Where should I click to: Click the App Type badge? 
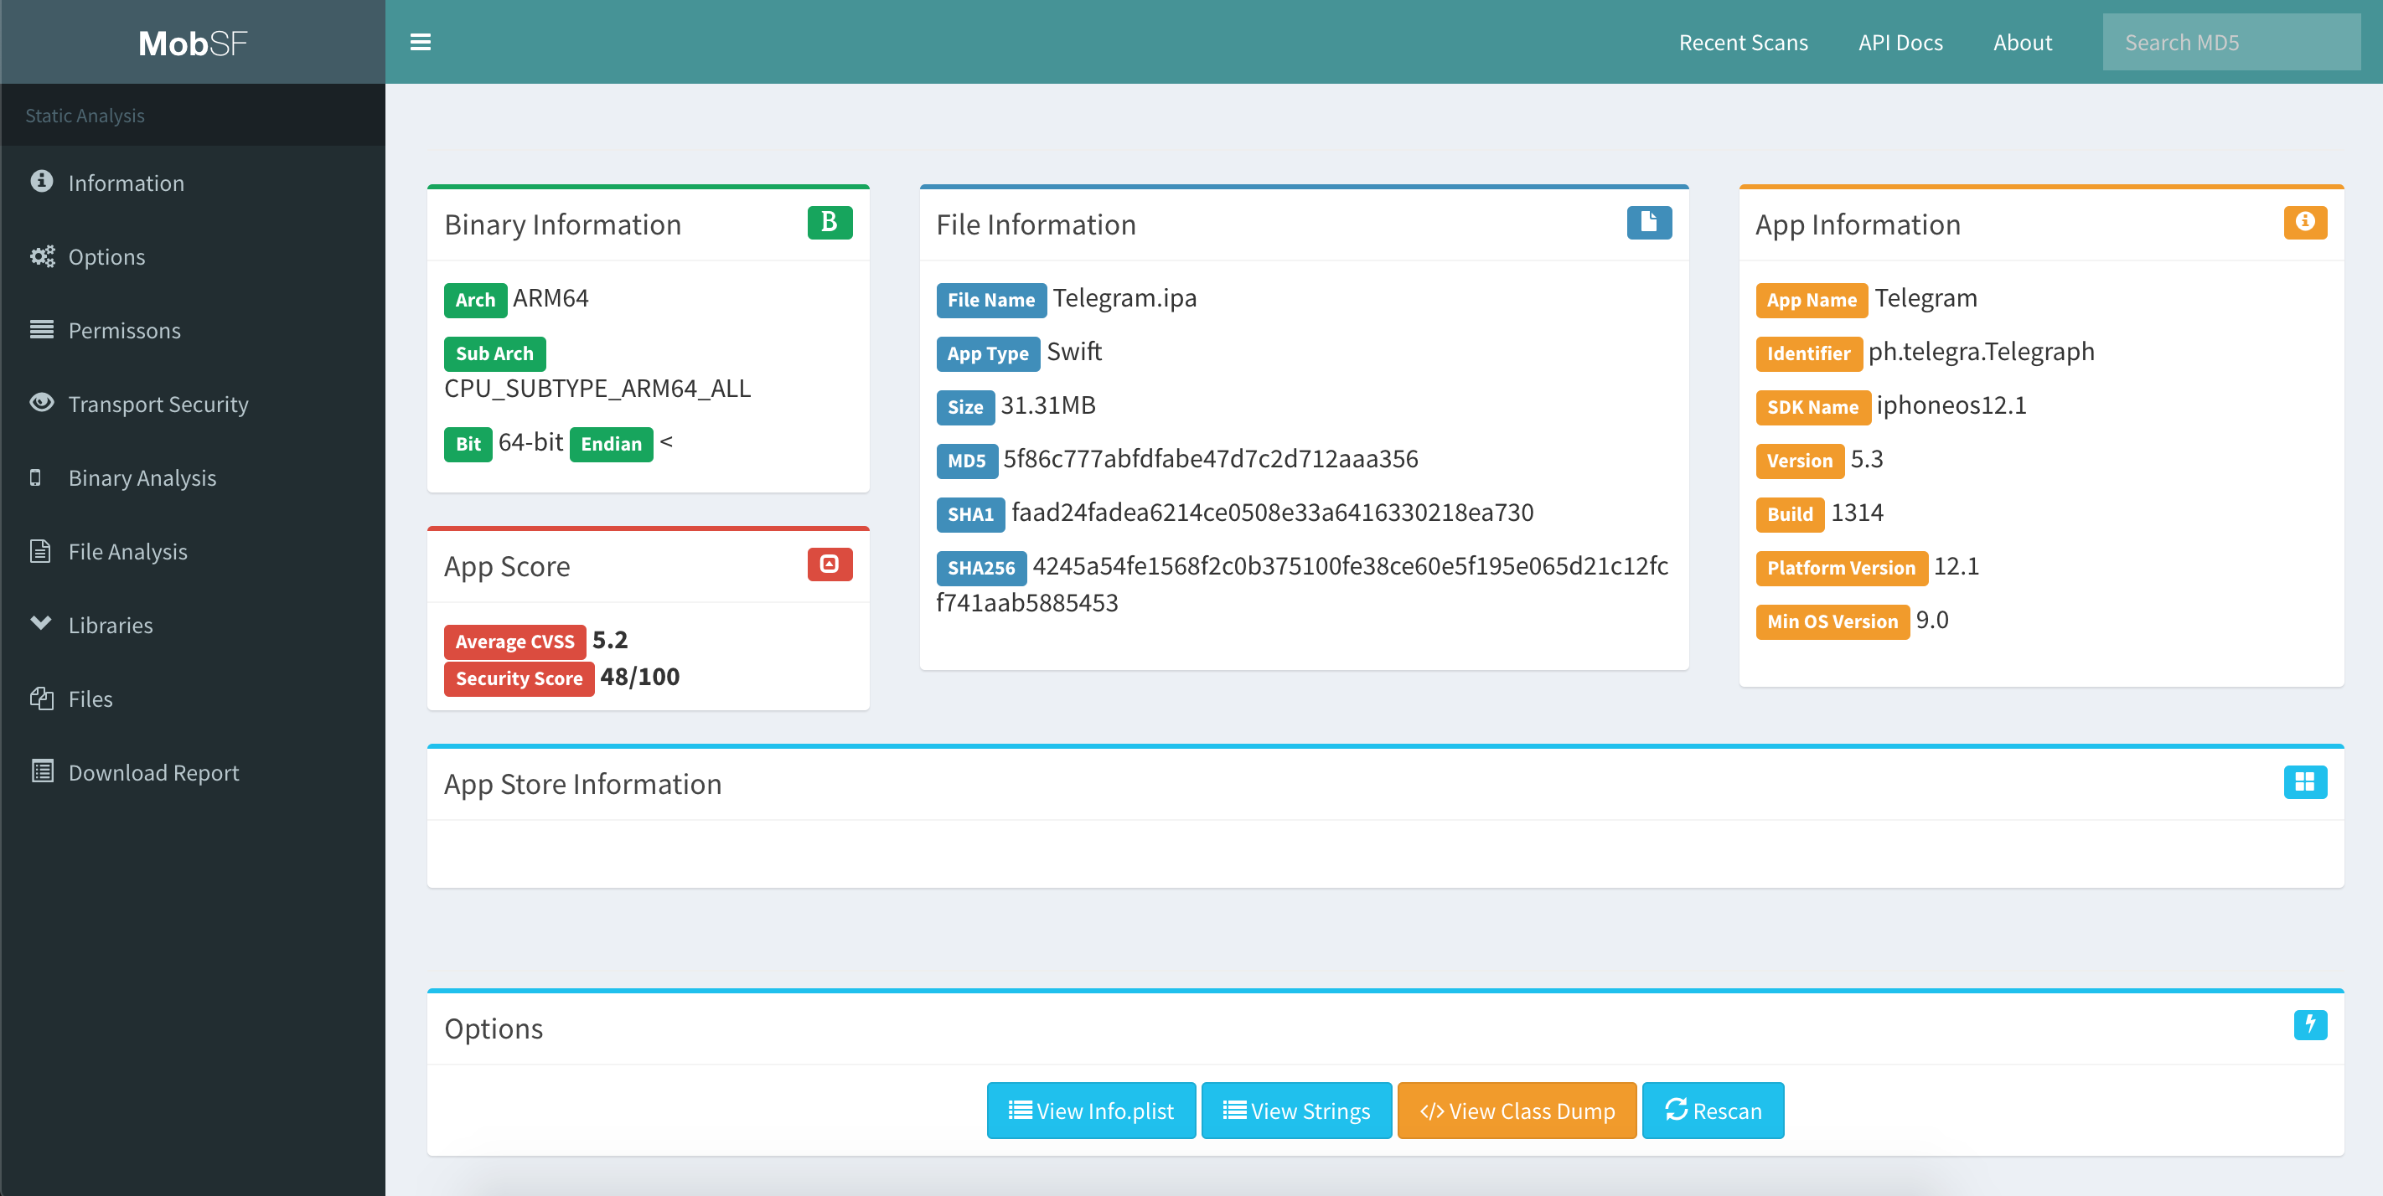coord(987,353)
